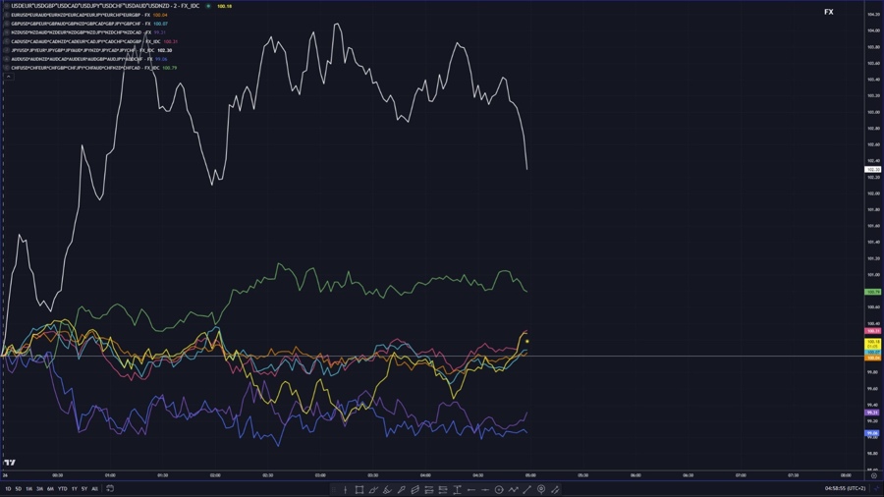The image size is (884, 497).
Task: Select the vertical line tool
Action: pos(346,489)
